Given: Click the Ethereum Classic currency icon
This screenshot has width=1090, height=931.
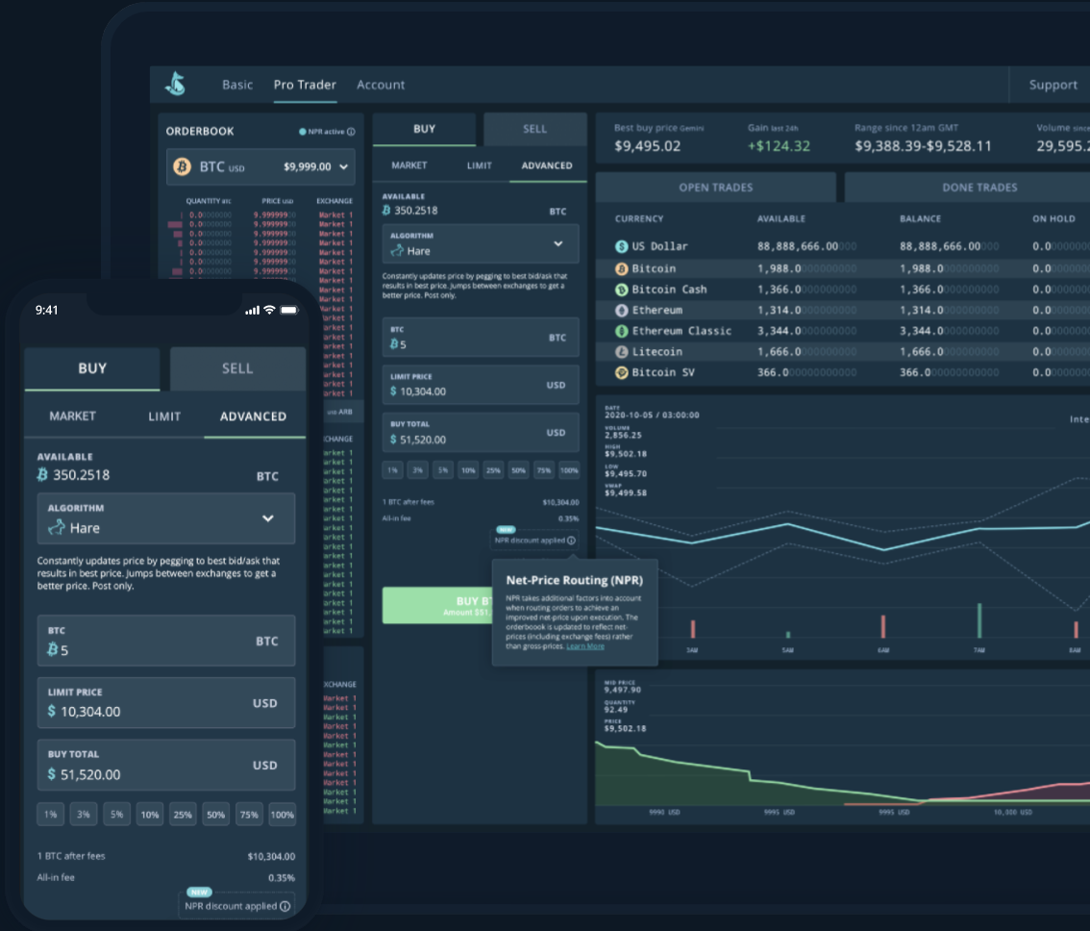Looking at the screenshot, I should click(622, 331).
